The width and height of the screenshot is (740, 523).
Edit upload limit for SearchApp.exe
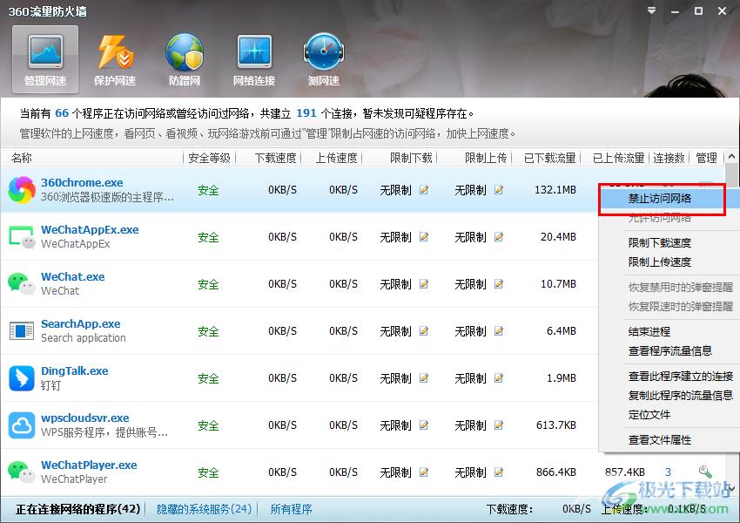click(498, 330)
